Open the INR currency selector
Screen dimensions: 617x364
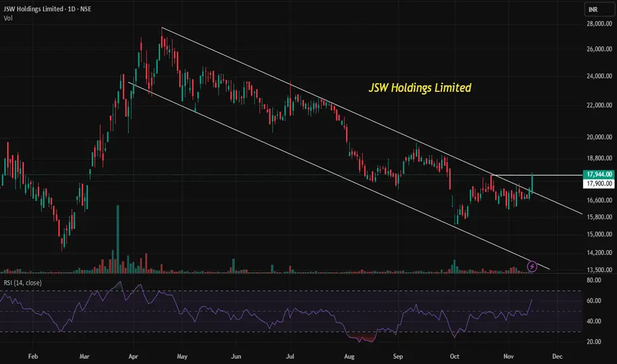(x=600, y=9)
